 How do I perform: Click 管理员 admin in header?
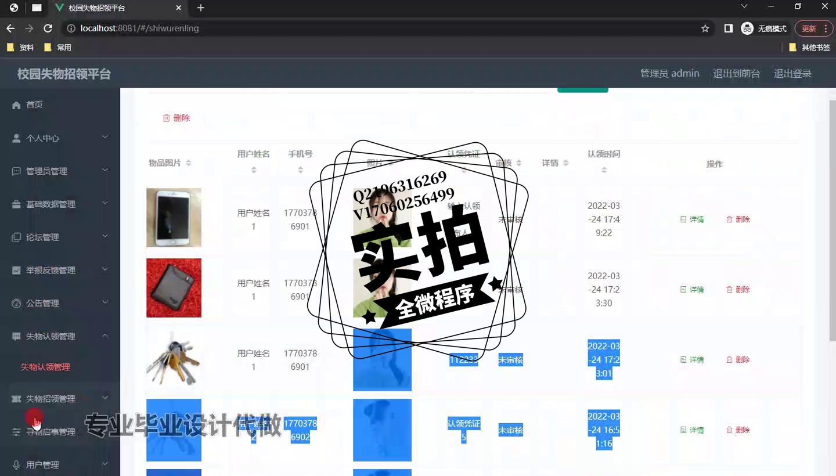(669, 74)
